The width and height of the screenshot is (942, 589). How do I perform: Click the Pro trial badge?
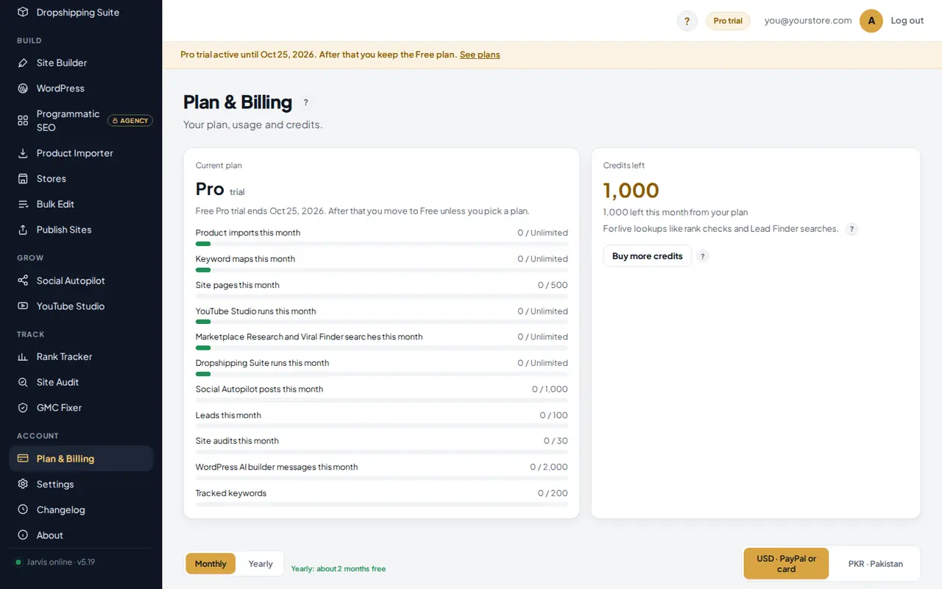728,21
